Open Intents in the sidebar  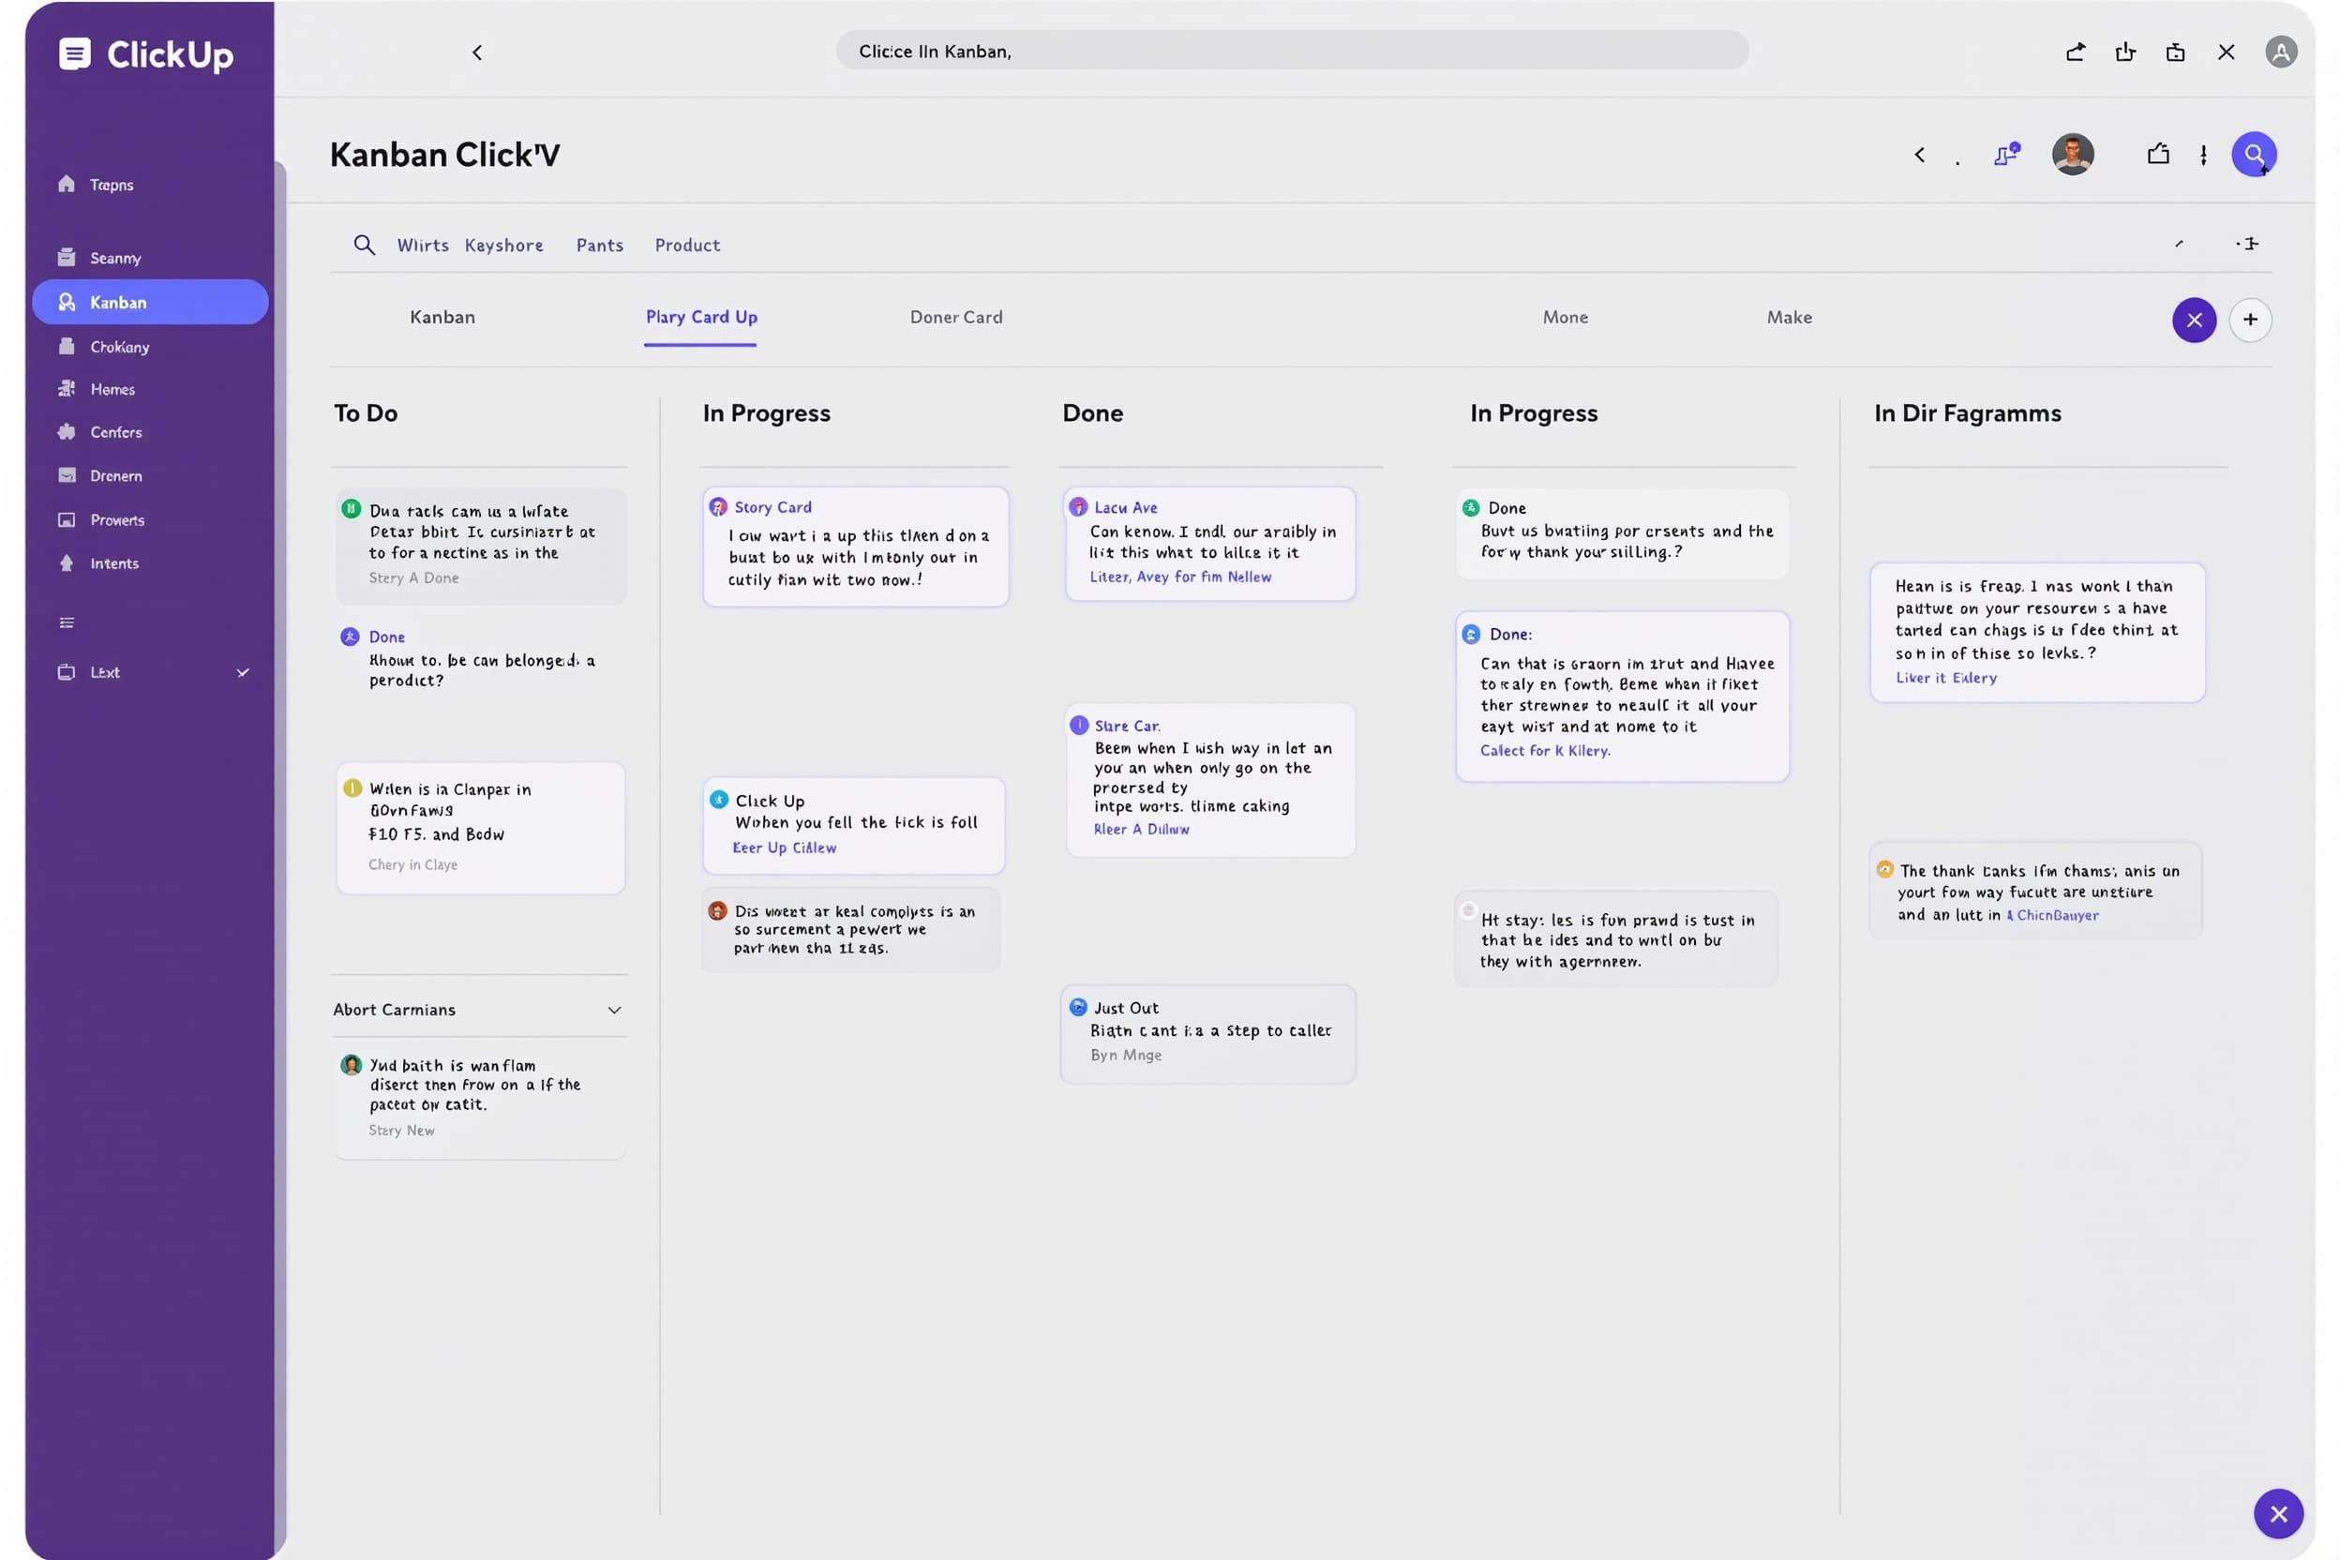98,563
